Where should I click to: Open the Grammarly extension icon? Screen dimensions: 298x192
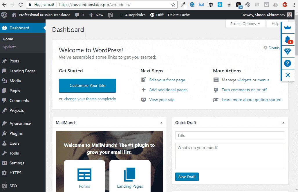tap(192, 5)
